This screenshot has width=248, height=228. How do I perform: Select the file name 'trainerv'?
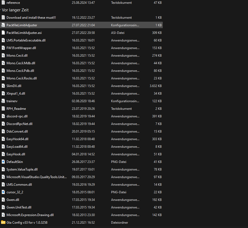(x=12, y=101)
